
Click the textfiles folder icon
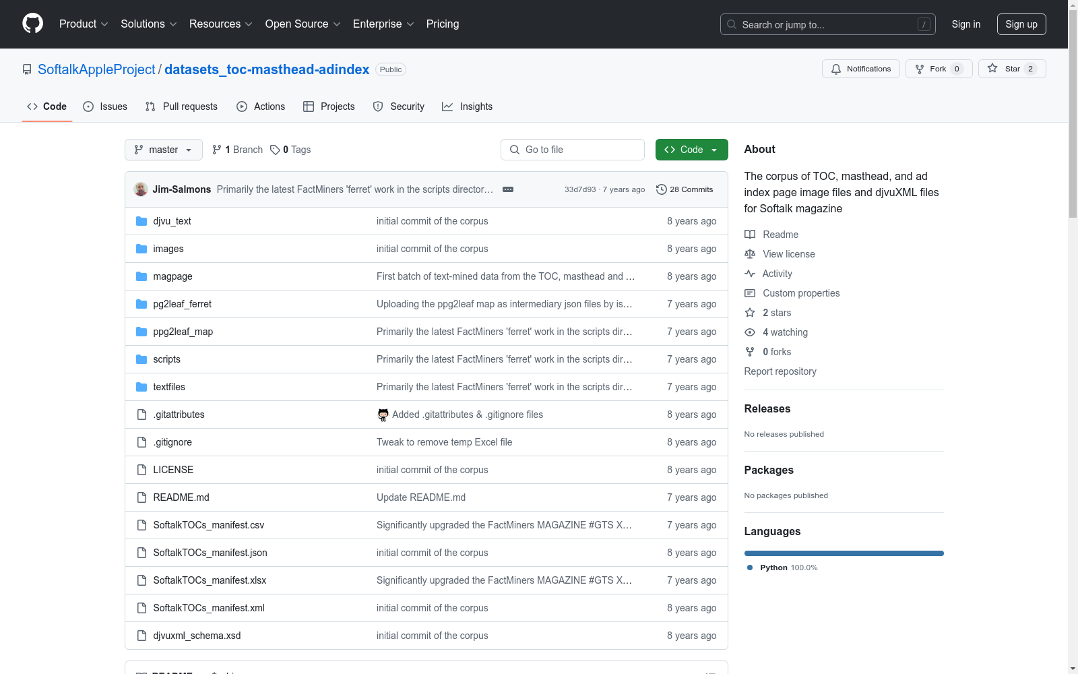coord(141,387)
